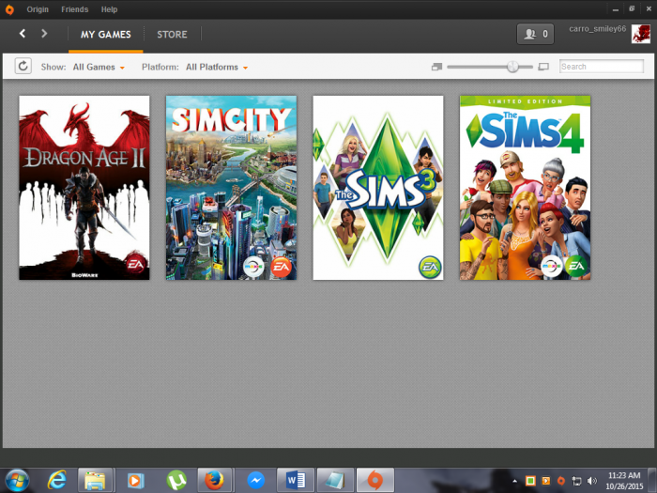
Task: Open the Friends menu
Action: (x=74, y=9)
